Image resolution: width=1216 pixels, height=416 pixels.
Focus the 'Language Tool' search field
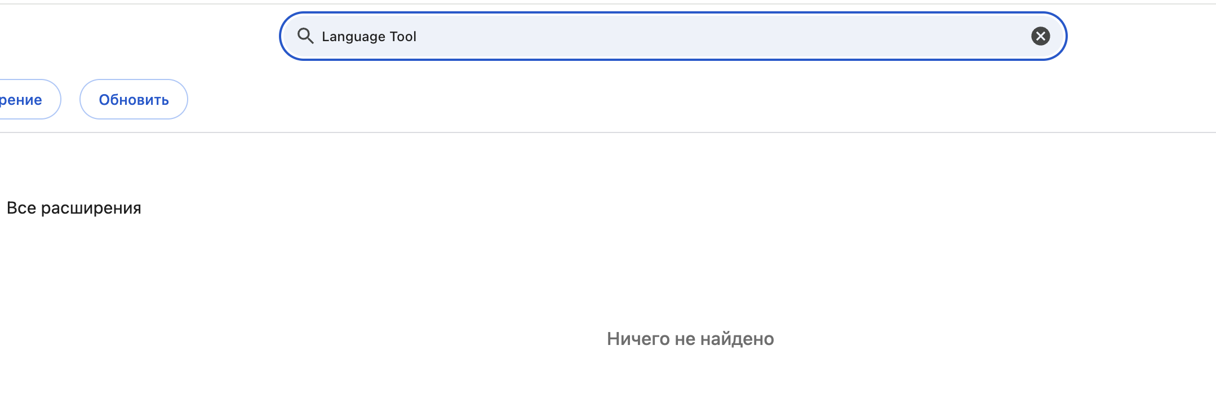coord(673,36)
